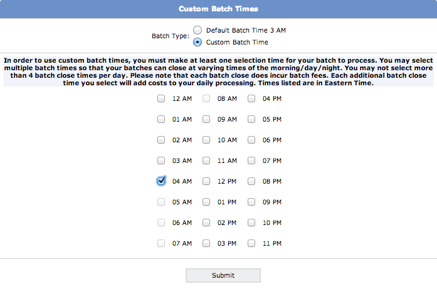Select the Custom Batch Time radio button
The height and width of the screenshot is (294, 437).
(x=197, y=42)
